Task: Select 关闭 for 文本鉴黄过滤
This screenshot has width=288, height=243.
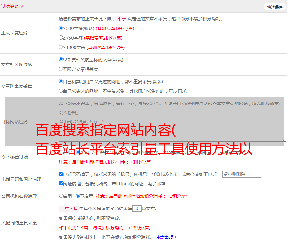Action: pos(78,152)
